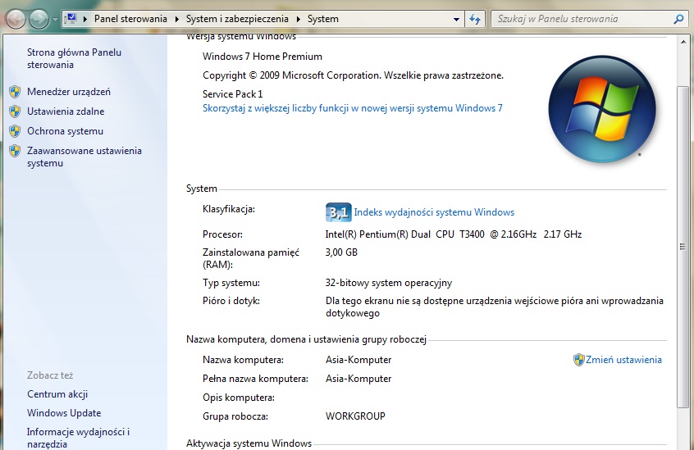Image resolution: width=694 pixels, height=450 pixels.
Task: Click the vertical scrollbar thumb
Action: coord(683,247)
